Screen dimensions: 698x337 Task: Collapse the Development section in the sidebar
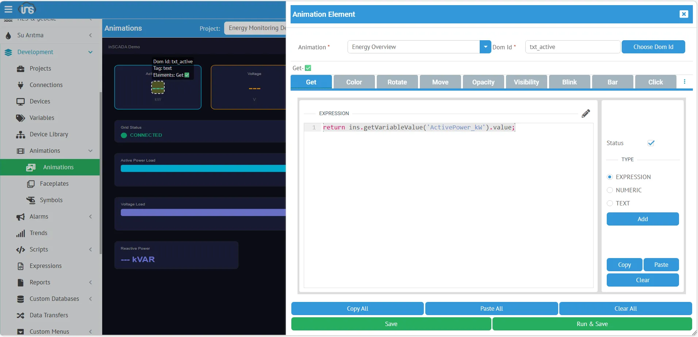(90, 52)
